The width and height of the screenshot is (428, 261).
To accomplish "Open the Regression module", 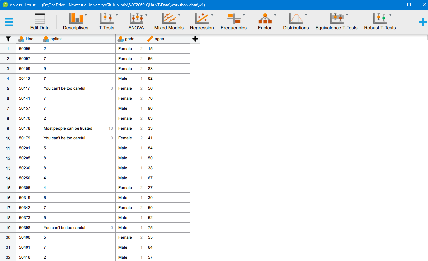I will click(x=202, y=22).
